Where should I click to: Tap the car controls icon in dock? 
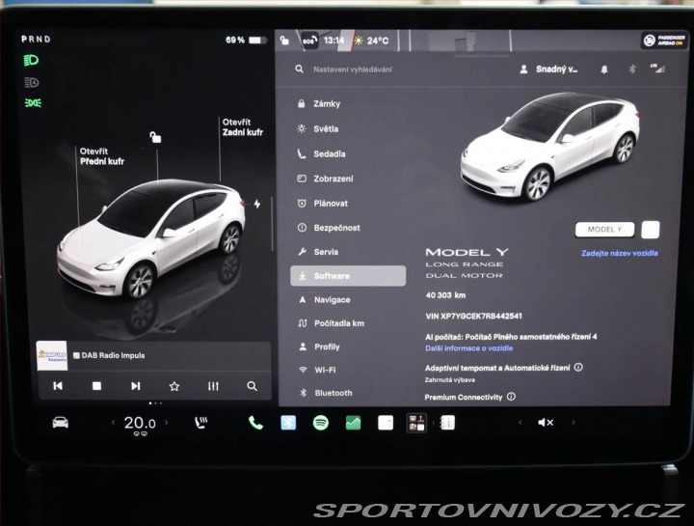[60, 423]
